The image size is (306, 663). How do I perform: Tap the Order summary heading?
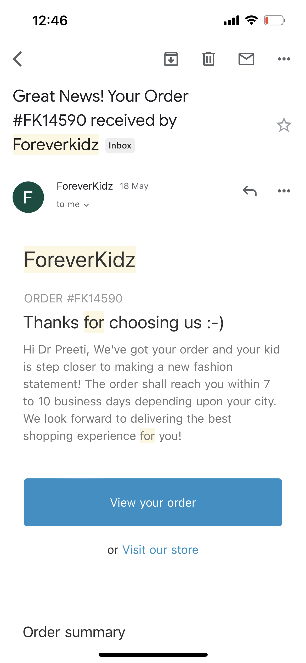74,632
